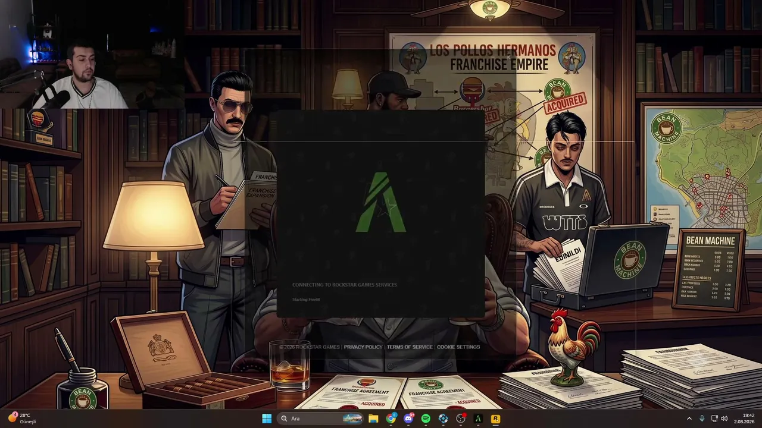Open Google Chrome from the taskbar
This screenshot has height=428, width=762.
[391, 418]
